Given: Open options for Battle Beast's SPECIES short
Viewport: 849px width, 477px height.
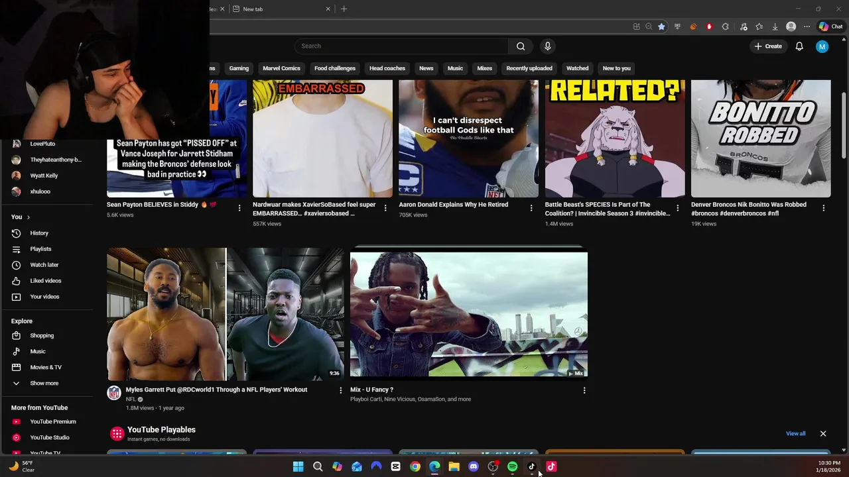Looking at the screenshot, I should 677,208.
